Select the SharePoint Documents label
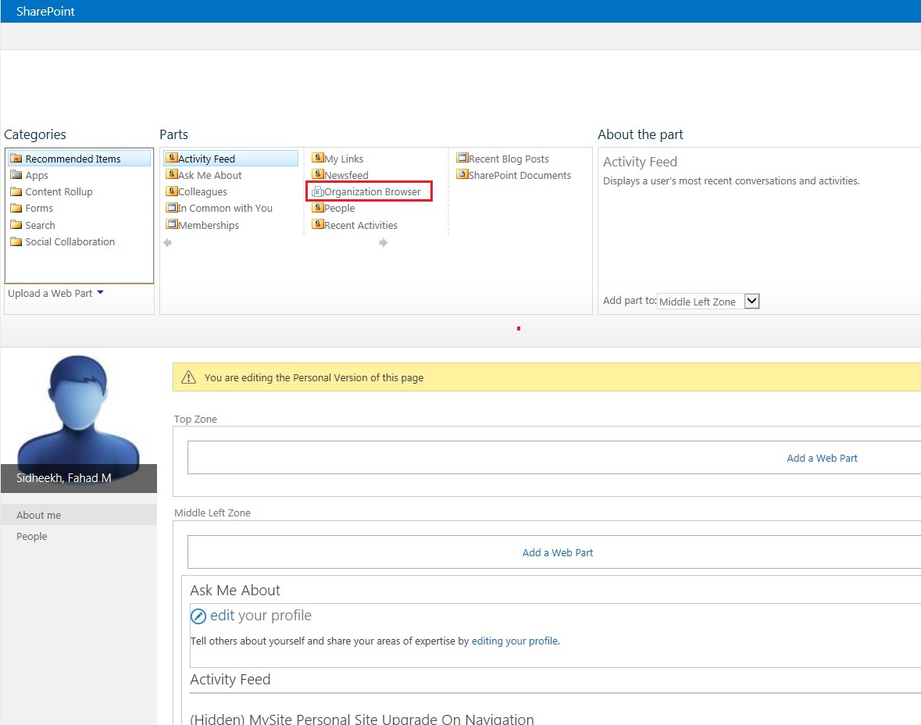This screenshot has height=725, width=921. [519, 175]
